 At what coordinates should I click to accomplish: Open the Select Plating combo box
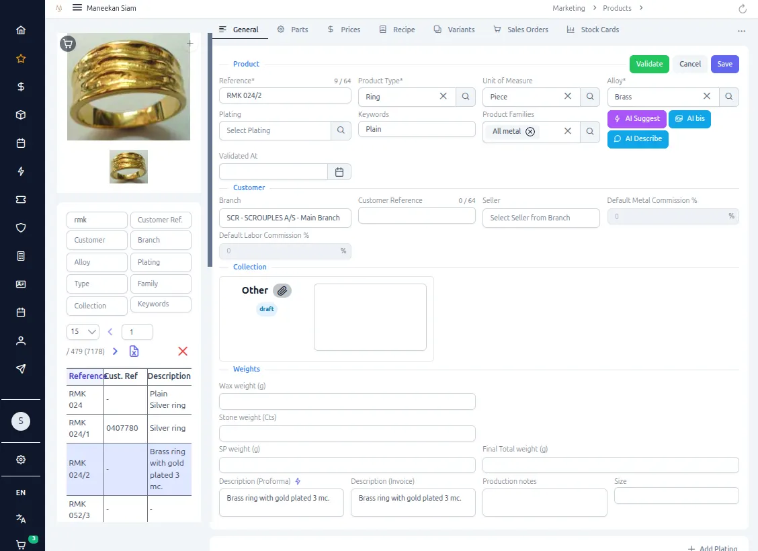click(275, 130)
